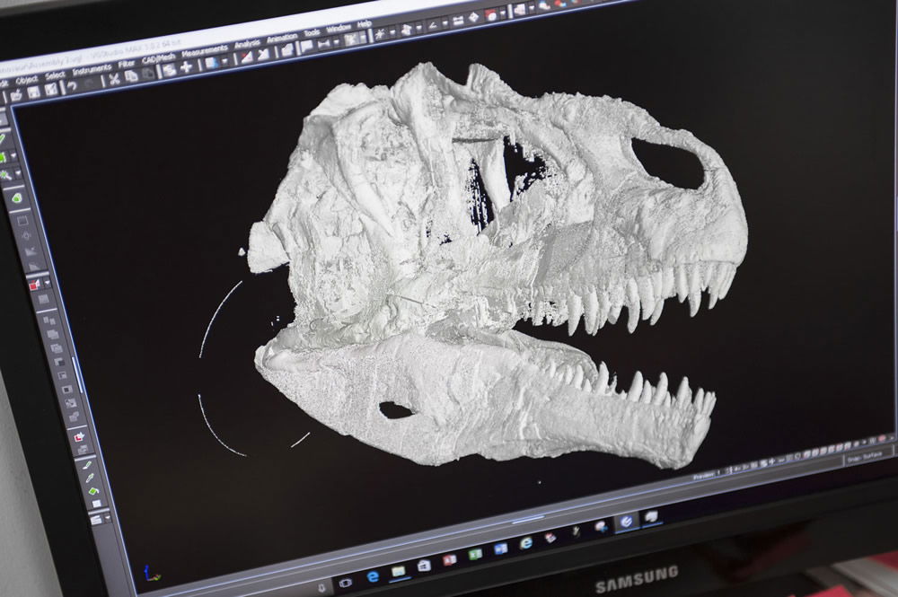The image size is (898, 597).
Task: Expand the dropdown beside the red cube icon
Action: 47,283
